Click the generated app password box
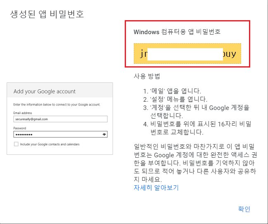This screenshot has width=268, height=224. pos(187,54)
